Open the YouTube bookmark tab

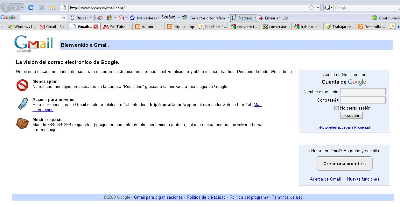pyautogui.click(x=116, y=27)
